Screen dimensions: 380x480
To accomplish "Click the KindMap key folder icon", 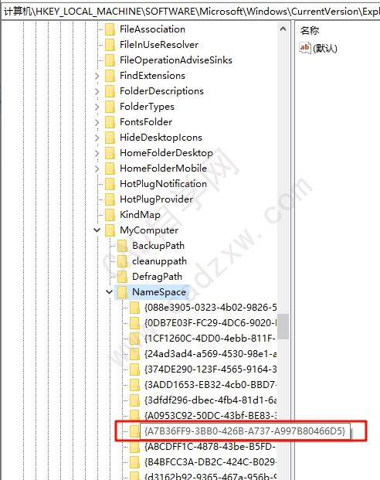I will click(110, 215).
